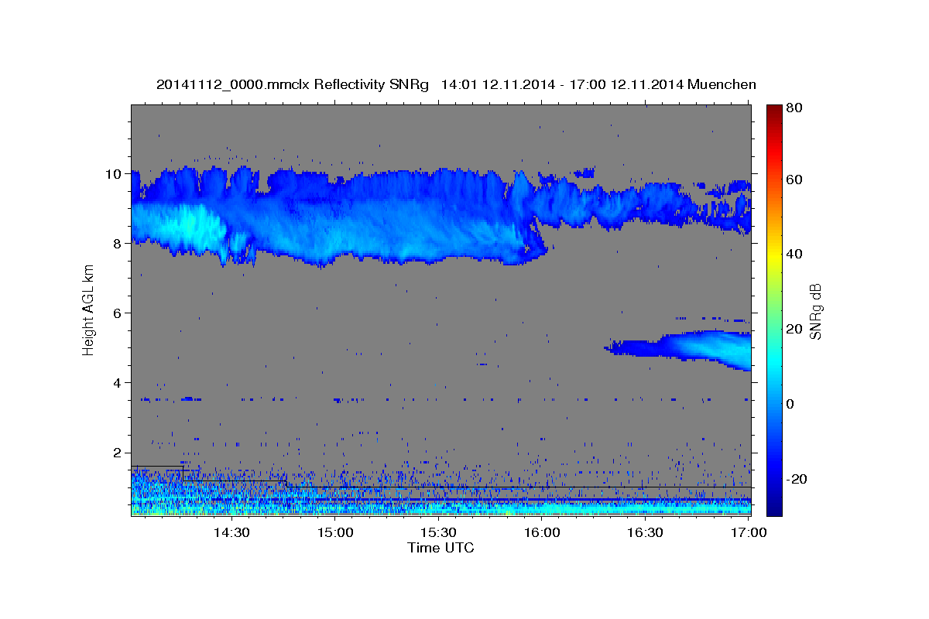Screen dimensions: 929x619
Task: Click the colorbar value 0
Action: click(790, 404)
